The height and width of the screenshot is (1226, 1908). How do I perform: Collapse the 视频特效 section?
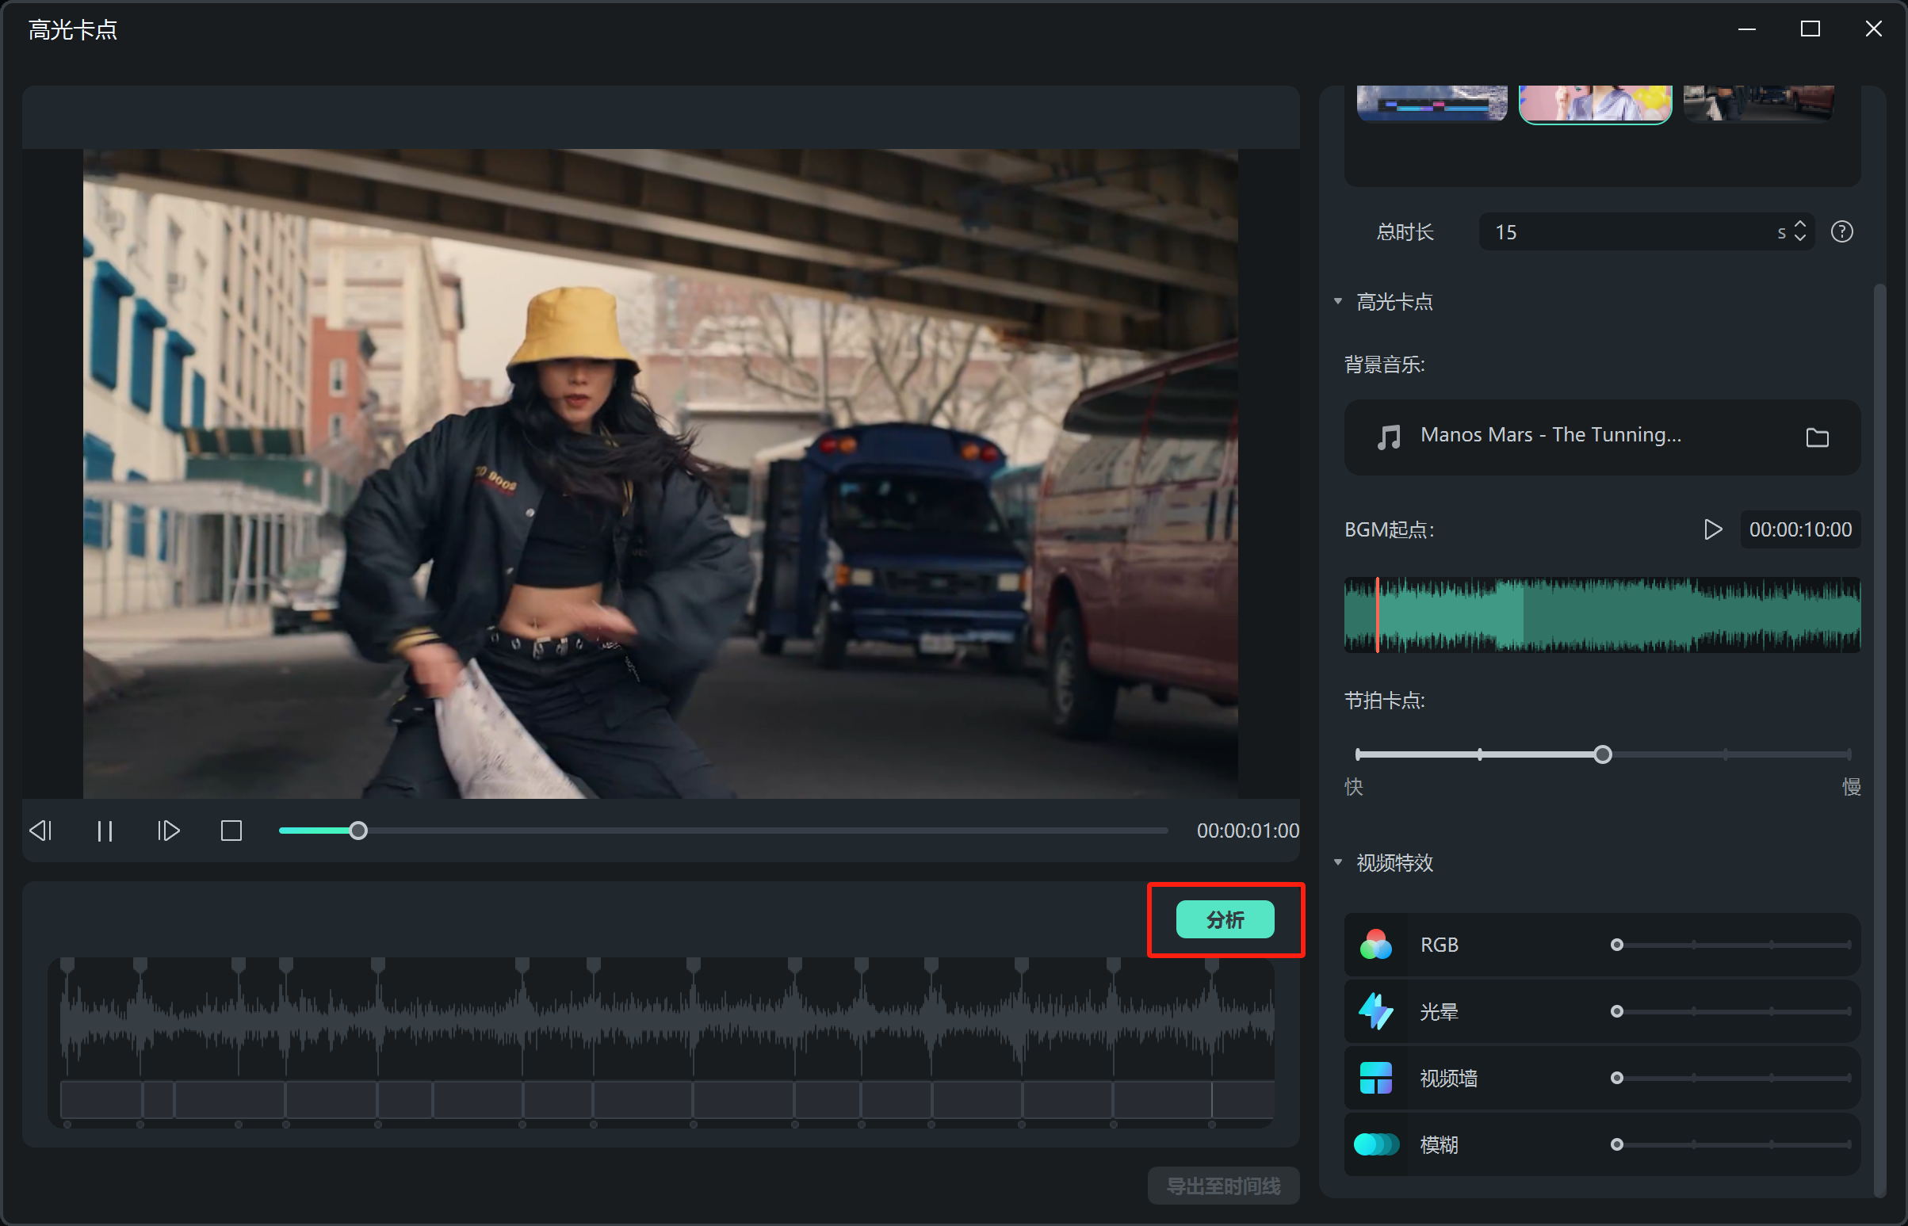pyautogui.click(x=1338, y=862)
